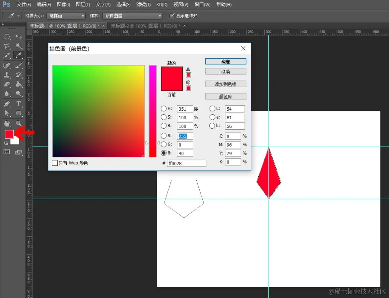Click the white background color swatch
This screenshot has width=389, height=298.
[x=16, y=141]
